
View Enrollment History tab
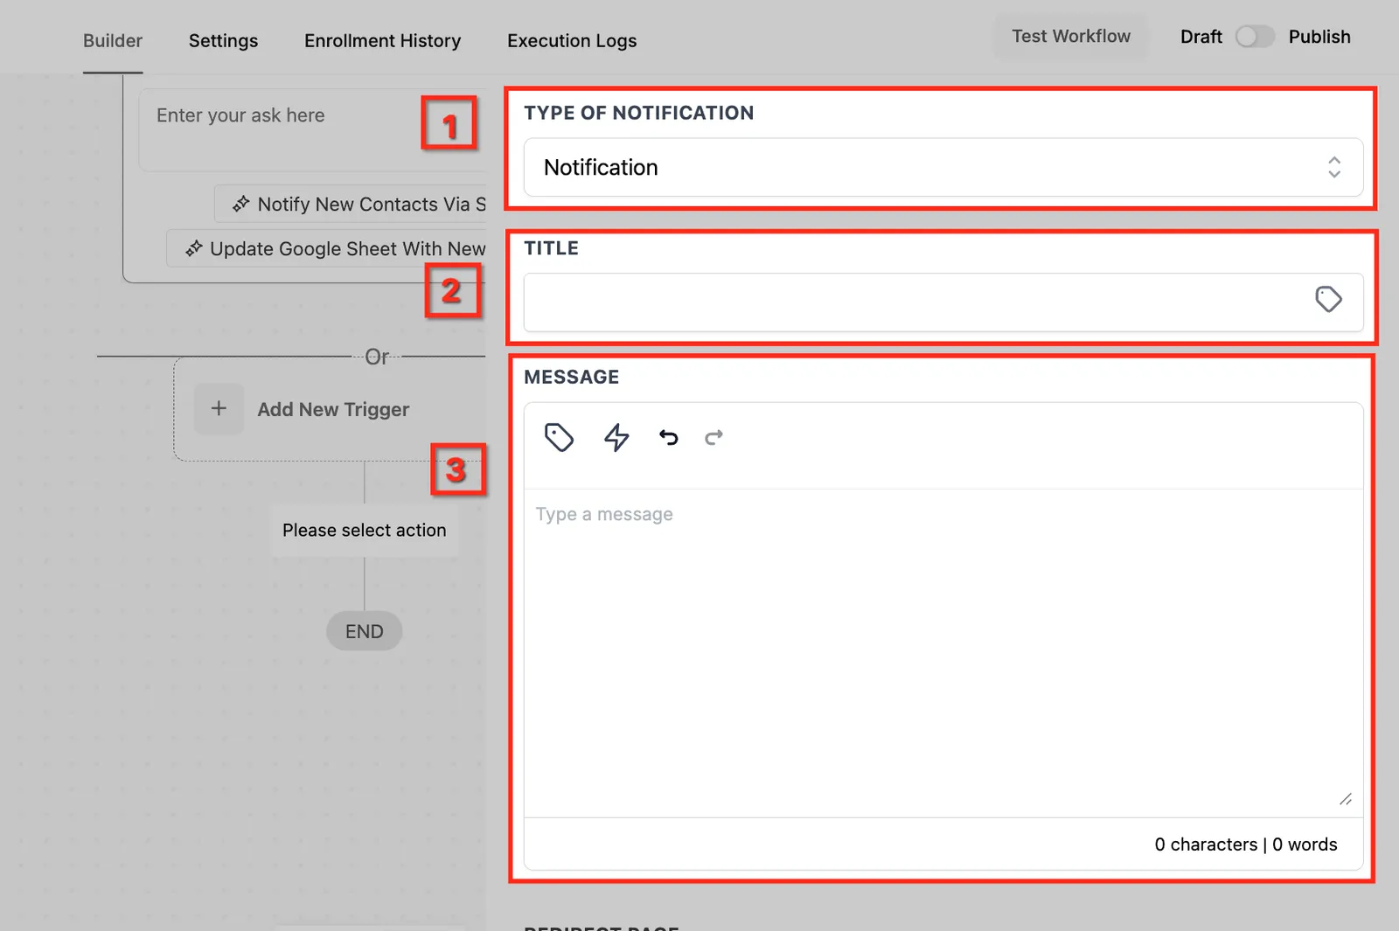point(382,41)
